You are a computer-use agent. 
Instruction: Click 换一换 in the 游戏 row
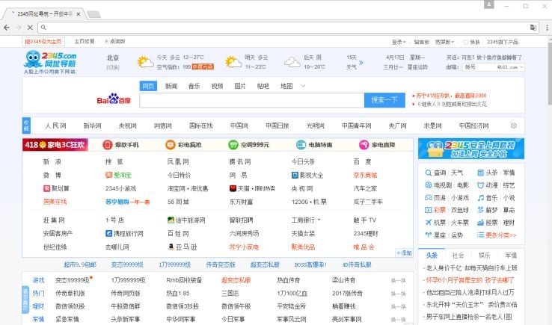(398, 280)
